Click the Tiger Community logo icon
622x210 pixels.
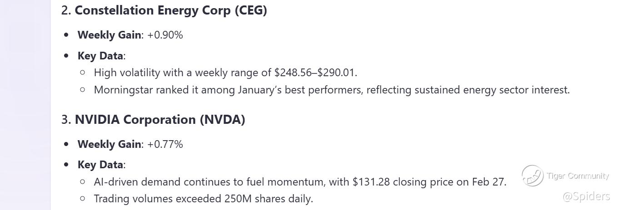pyautogui.click(x=532, y=176)
